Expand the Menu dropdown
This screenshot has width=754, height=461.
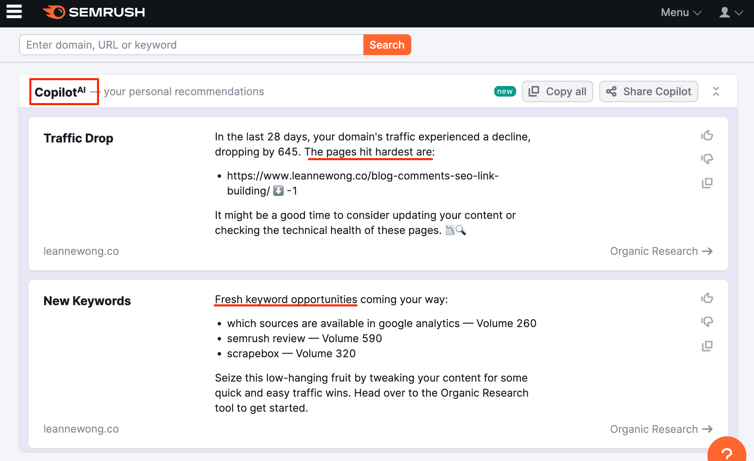681,13
